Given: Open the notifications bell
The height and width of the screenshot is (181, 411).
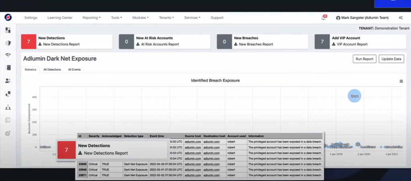Looking at the screenshot, I should tap(324, 18).
